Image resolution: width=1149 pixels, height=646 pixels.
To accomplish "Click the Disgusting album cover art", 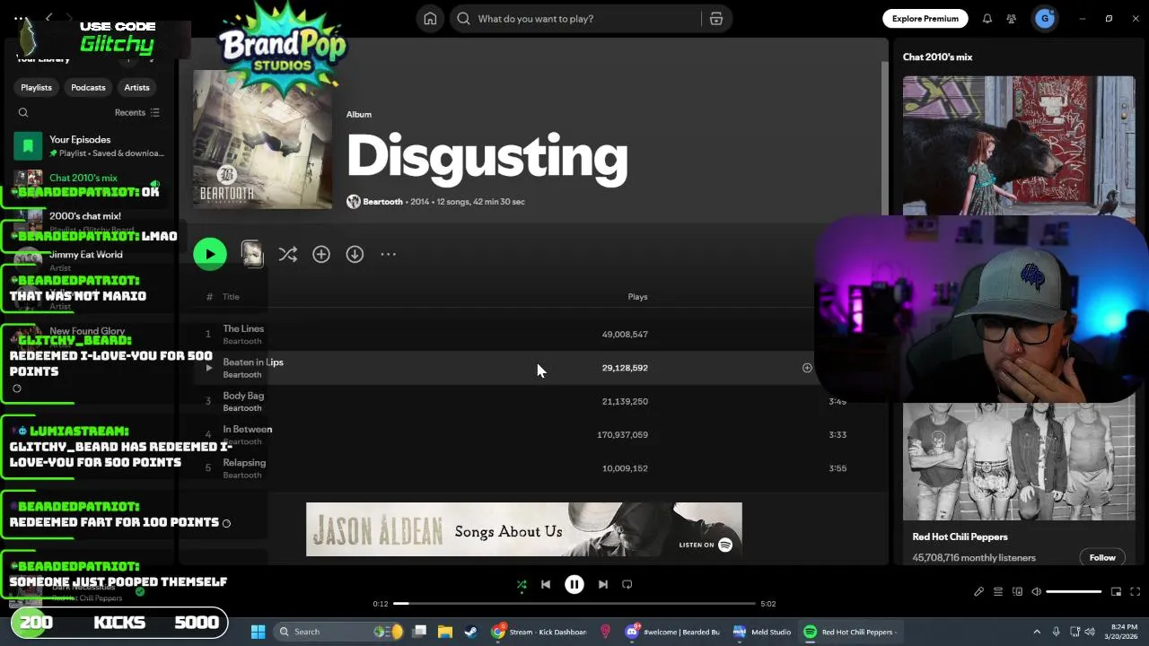I will point(262,140).
